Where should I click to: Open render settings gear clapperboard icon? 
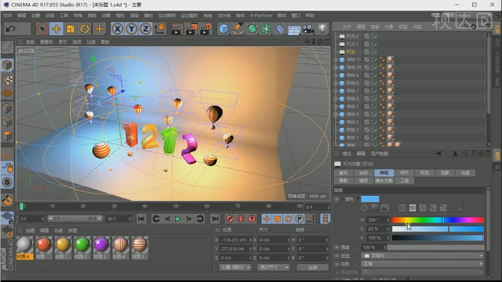(206, 29)
